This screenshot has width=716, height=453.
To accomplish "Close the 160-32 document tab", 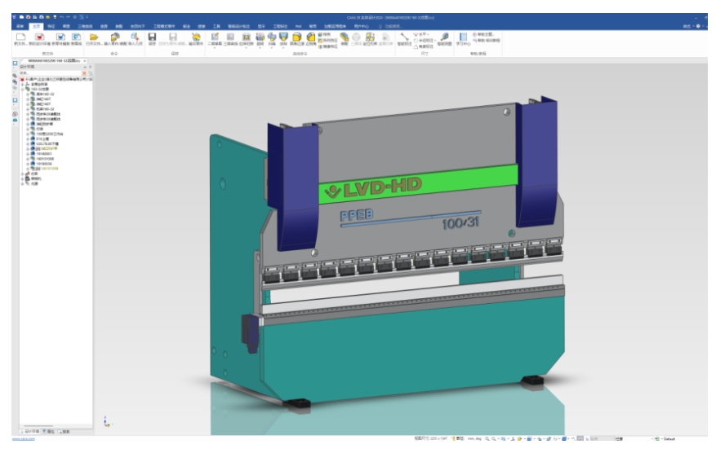I will [84, 60].
